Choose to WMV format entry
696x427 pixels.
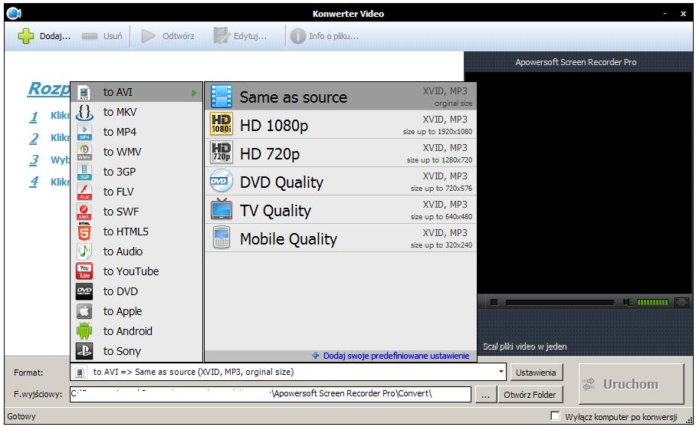point(136,152)
